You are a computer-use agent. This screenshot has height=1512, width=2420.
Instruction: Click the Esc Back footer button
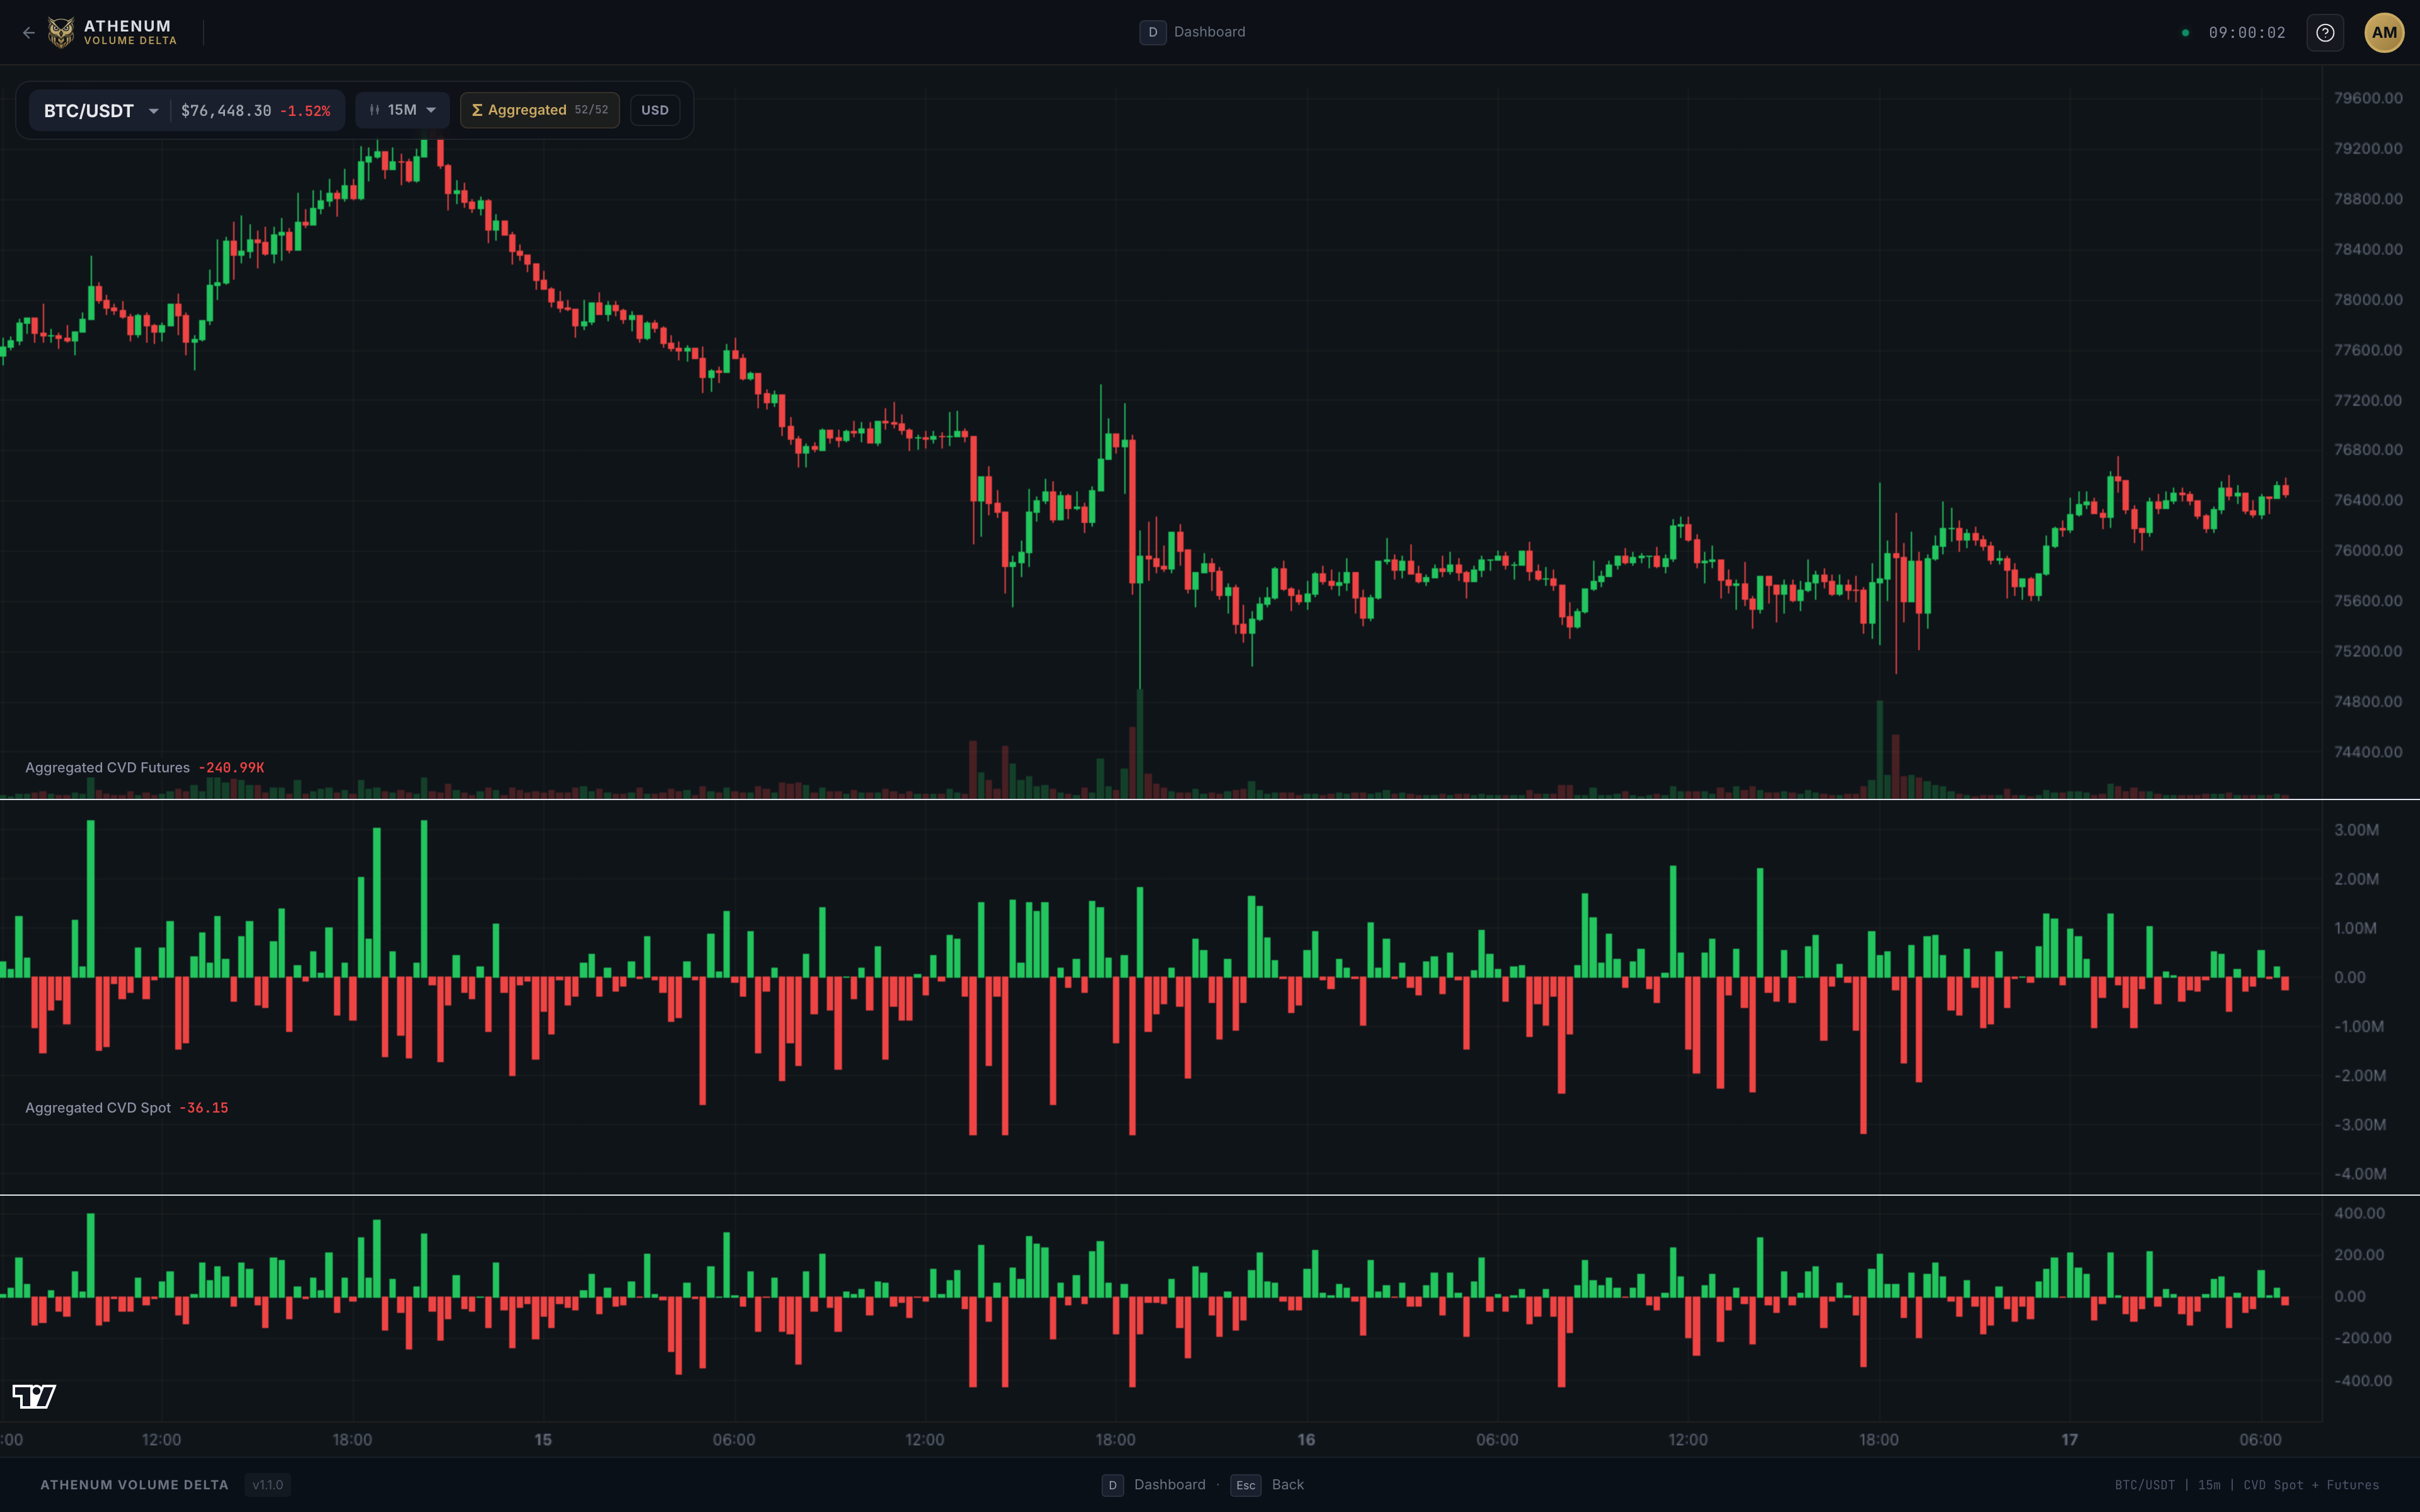point(1267,1485)
